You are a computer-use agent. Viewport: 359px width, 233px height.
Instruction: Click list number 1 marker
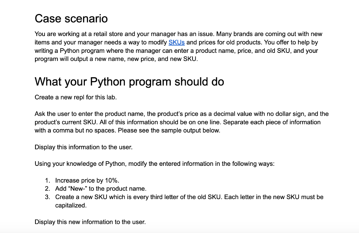[47, 181]
